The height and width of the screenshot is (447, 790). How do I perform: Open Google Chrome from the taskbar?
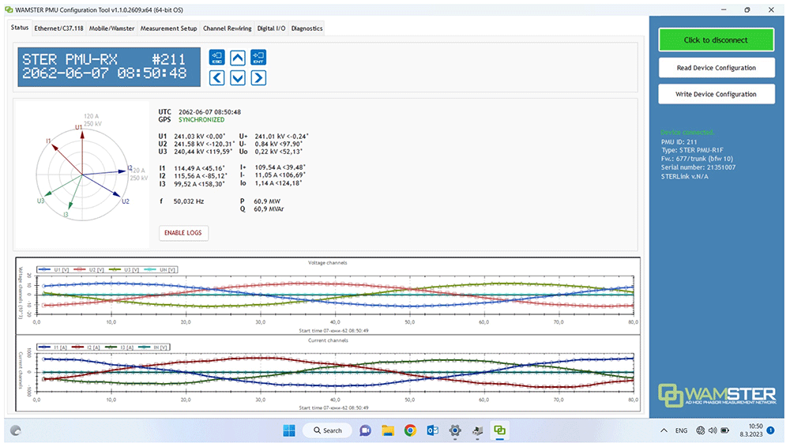[410, 430]
